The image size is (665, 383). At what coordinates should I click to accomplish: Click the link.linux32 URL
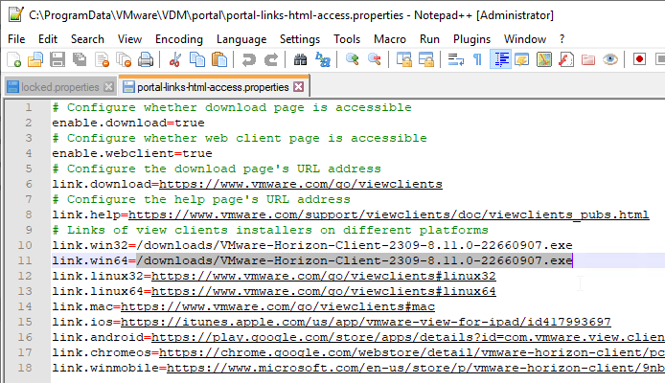pos(324,276)
